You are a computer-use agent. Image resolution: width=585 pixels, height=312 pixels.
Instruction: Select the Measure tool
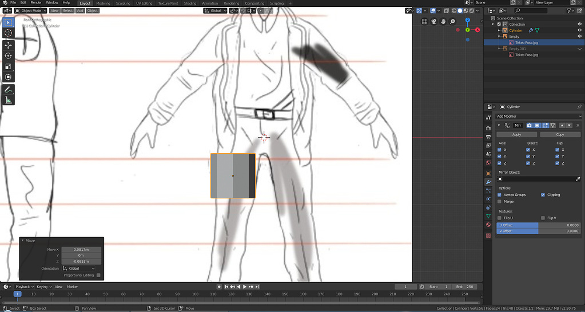click(x=8, y=100)
